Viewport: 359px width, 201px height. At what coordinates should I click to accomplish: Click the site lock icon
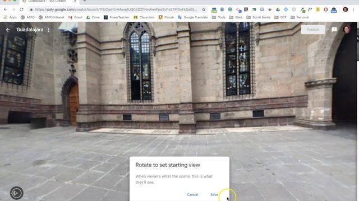pos(31,9)
